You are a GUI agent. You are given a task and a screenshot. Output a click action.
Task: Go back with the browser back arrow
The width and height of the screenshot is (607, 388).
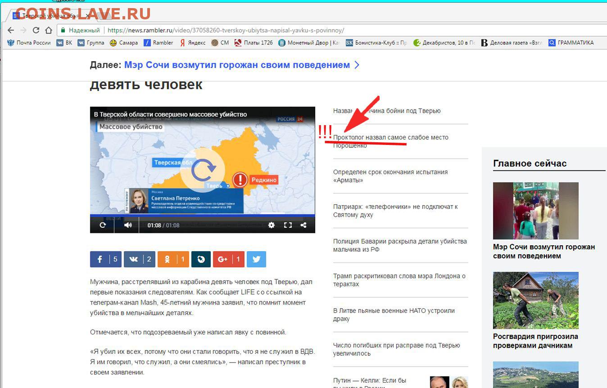[11, 31]
